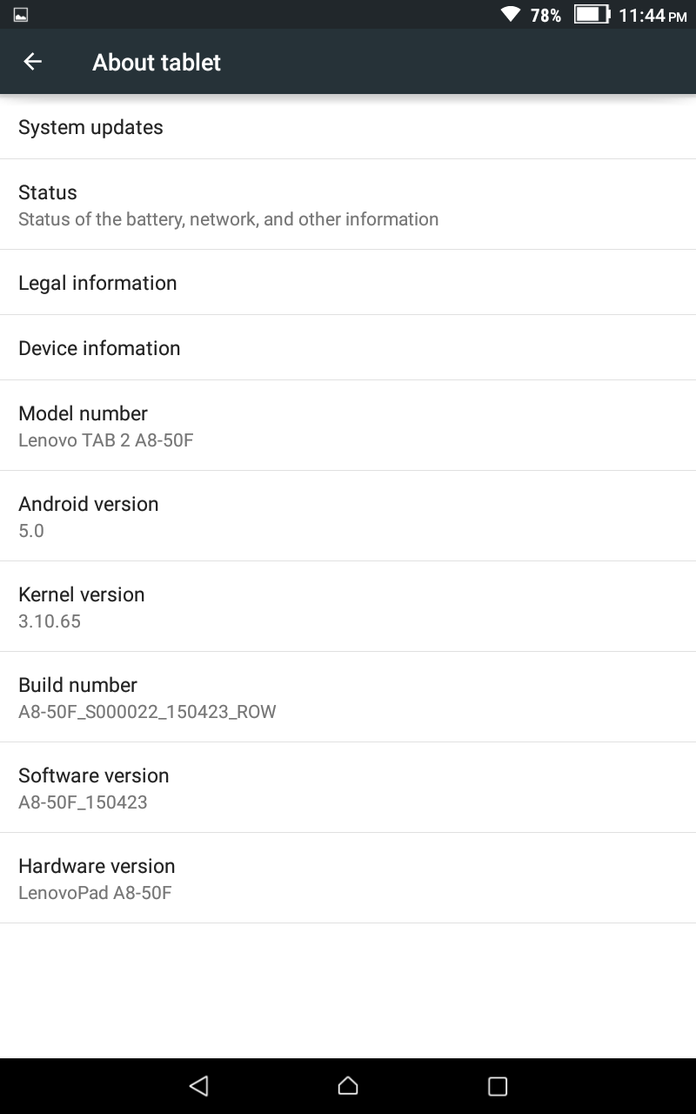Screen dimensions: 696x1114
Task: Tap the image notification icon
Action: click(x=21, y=14)
